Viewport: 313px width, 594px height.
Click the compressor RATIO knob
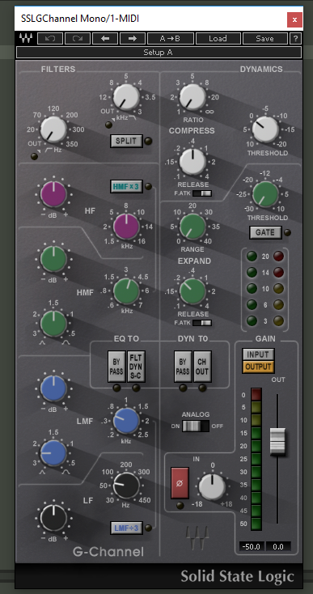point(192,97)
